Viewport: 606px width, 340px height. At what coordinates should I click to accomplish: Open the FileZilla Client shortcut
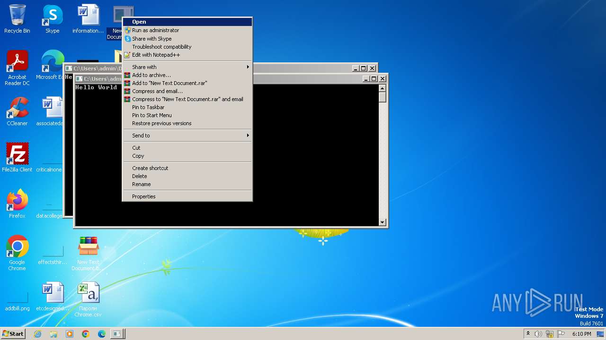coord(17,158)
